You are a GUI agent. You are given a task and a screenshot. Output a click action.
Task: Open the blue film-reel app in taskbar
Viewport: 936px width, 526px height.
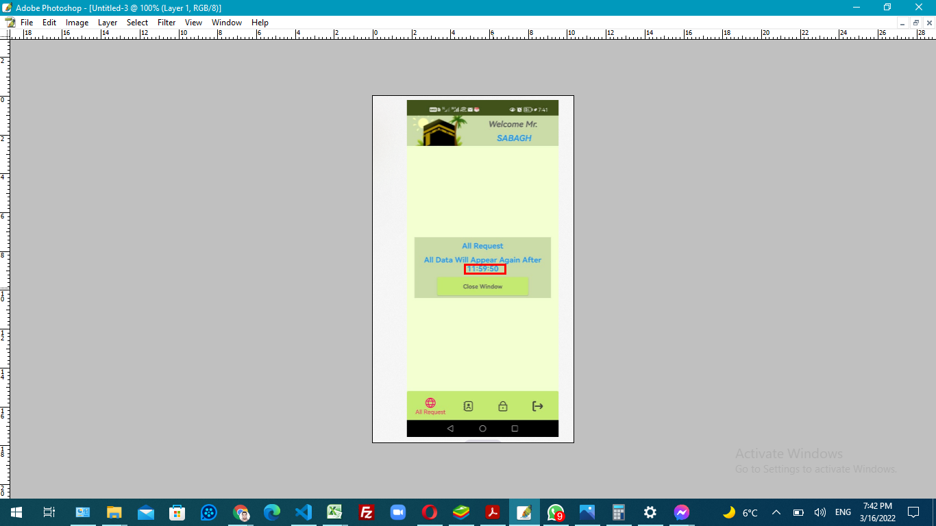click(x=209, y=512)
